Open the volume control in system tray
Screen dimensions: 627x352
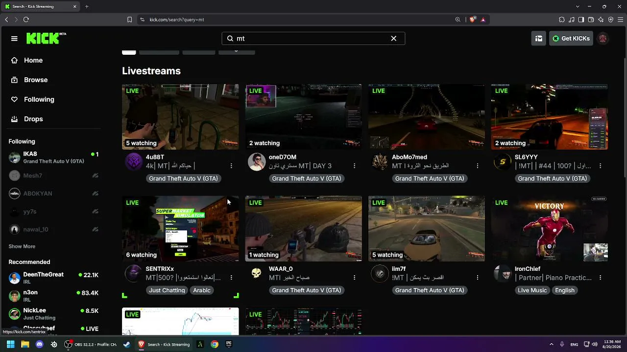pos(595,344)
